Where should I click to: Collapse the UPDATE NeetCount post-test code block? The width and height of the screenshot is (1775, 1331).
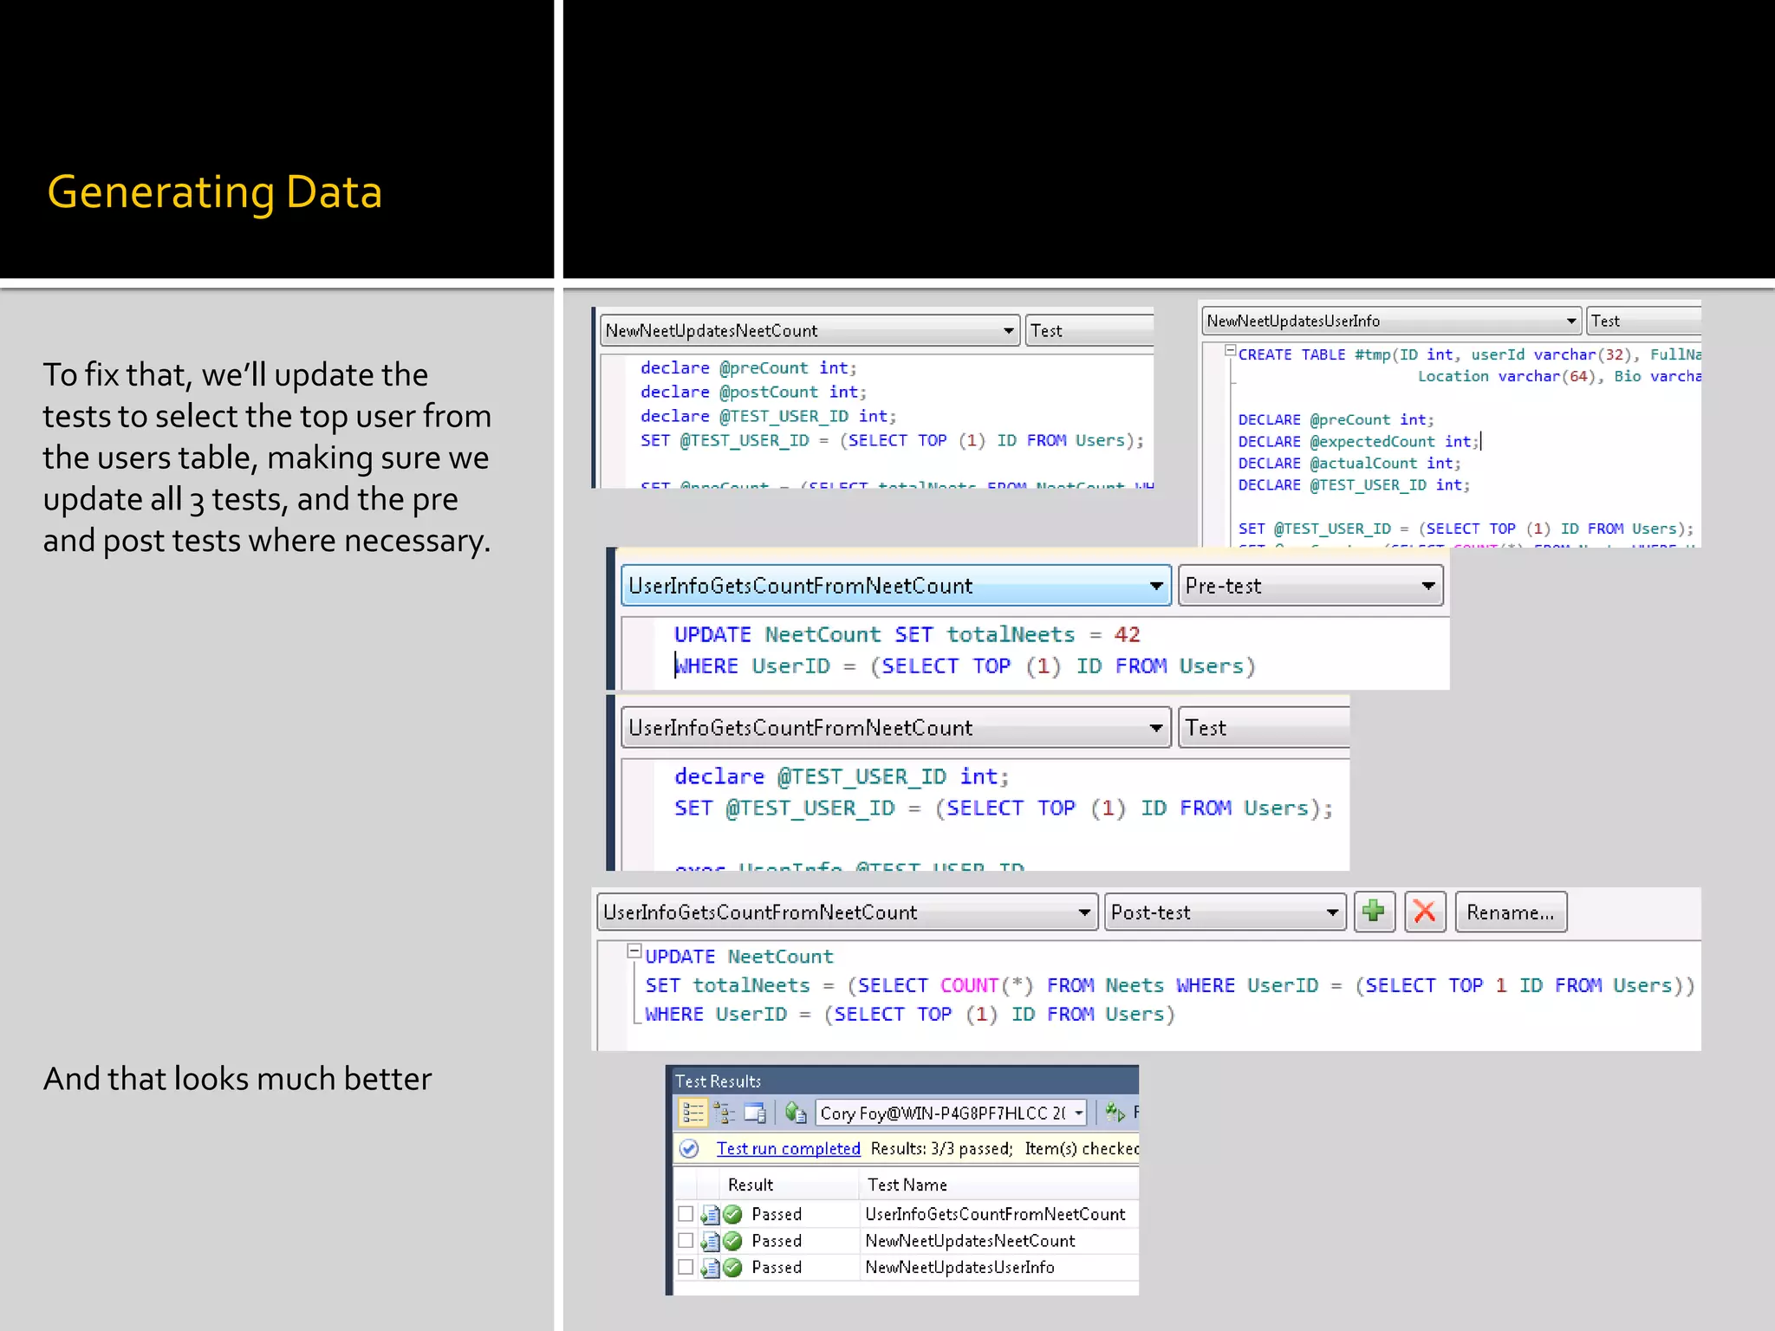click(x=634, y=951)
